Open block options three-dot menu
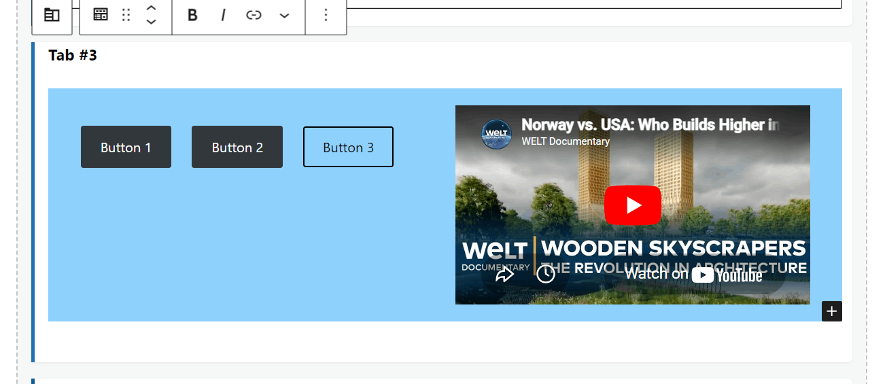 tap(326, 15)
